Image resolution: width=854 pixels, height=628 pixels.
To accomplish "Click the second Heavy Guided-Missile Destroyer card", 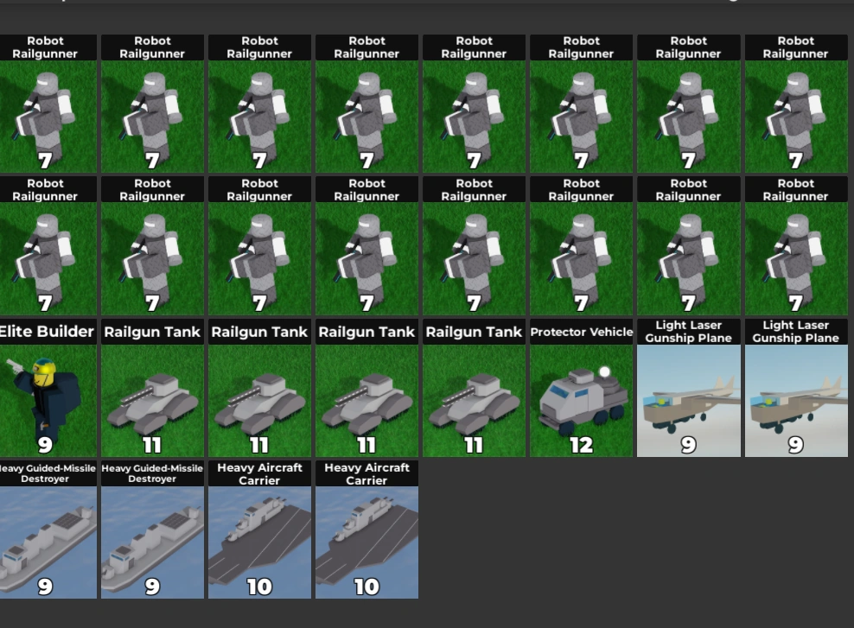I will coord(152,530).
